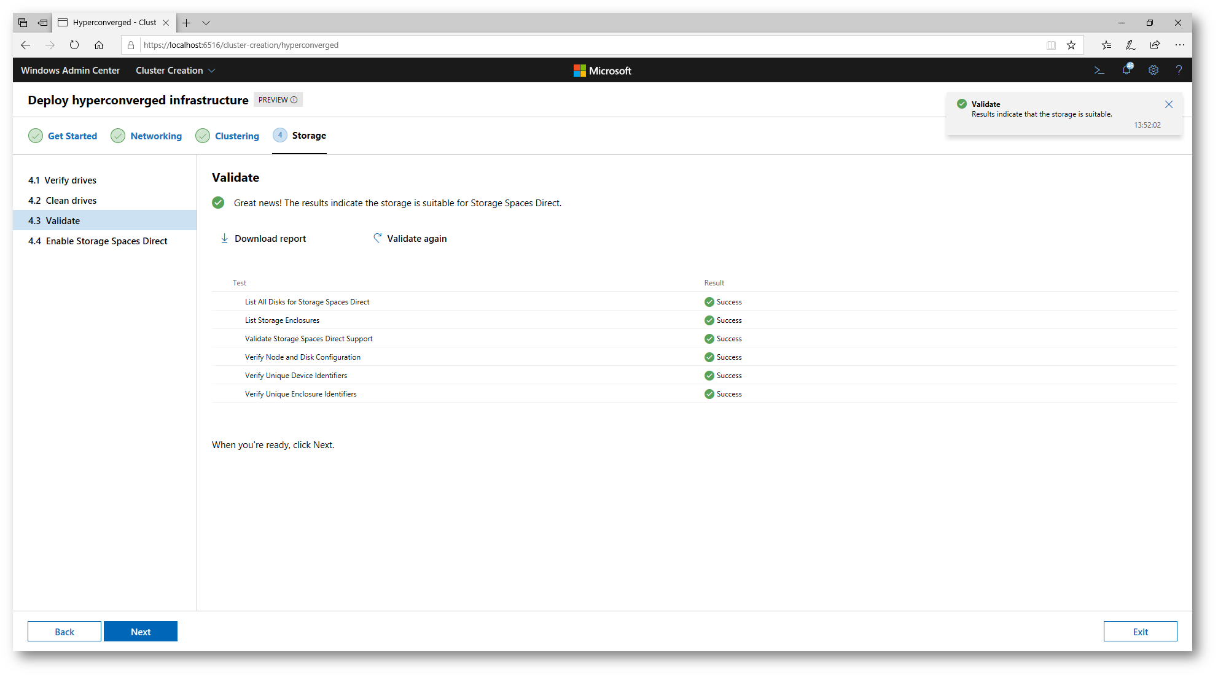The height and width of the screenshot is (677, 1218).
Task: Close the Hyperconverged browser tab
Action: (x=166, y=23)
